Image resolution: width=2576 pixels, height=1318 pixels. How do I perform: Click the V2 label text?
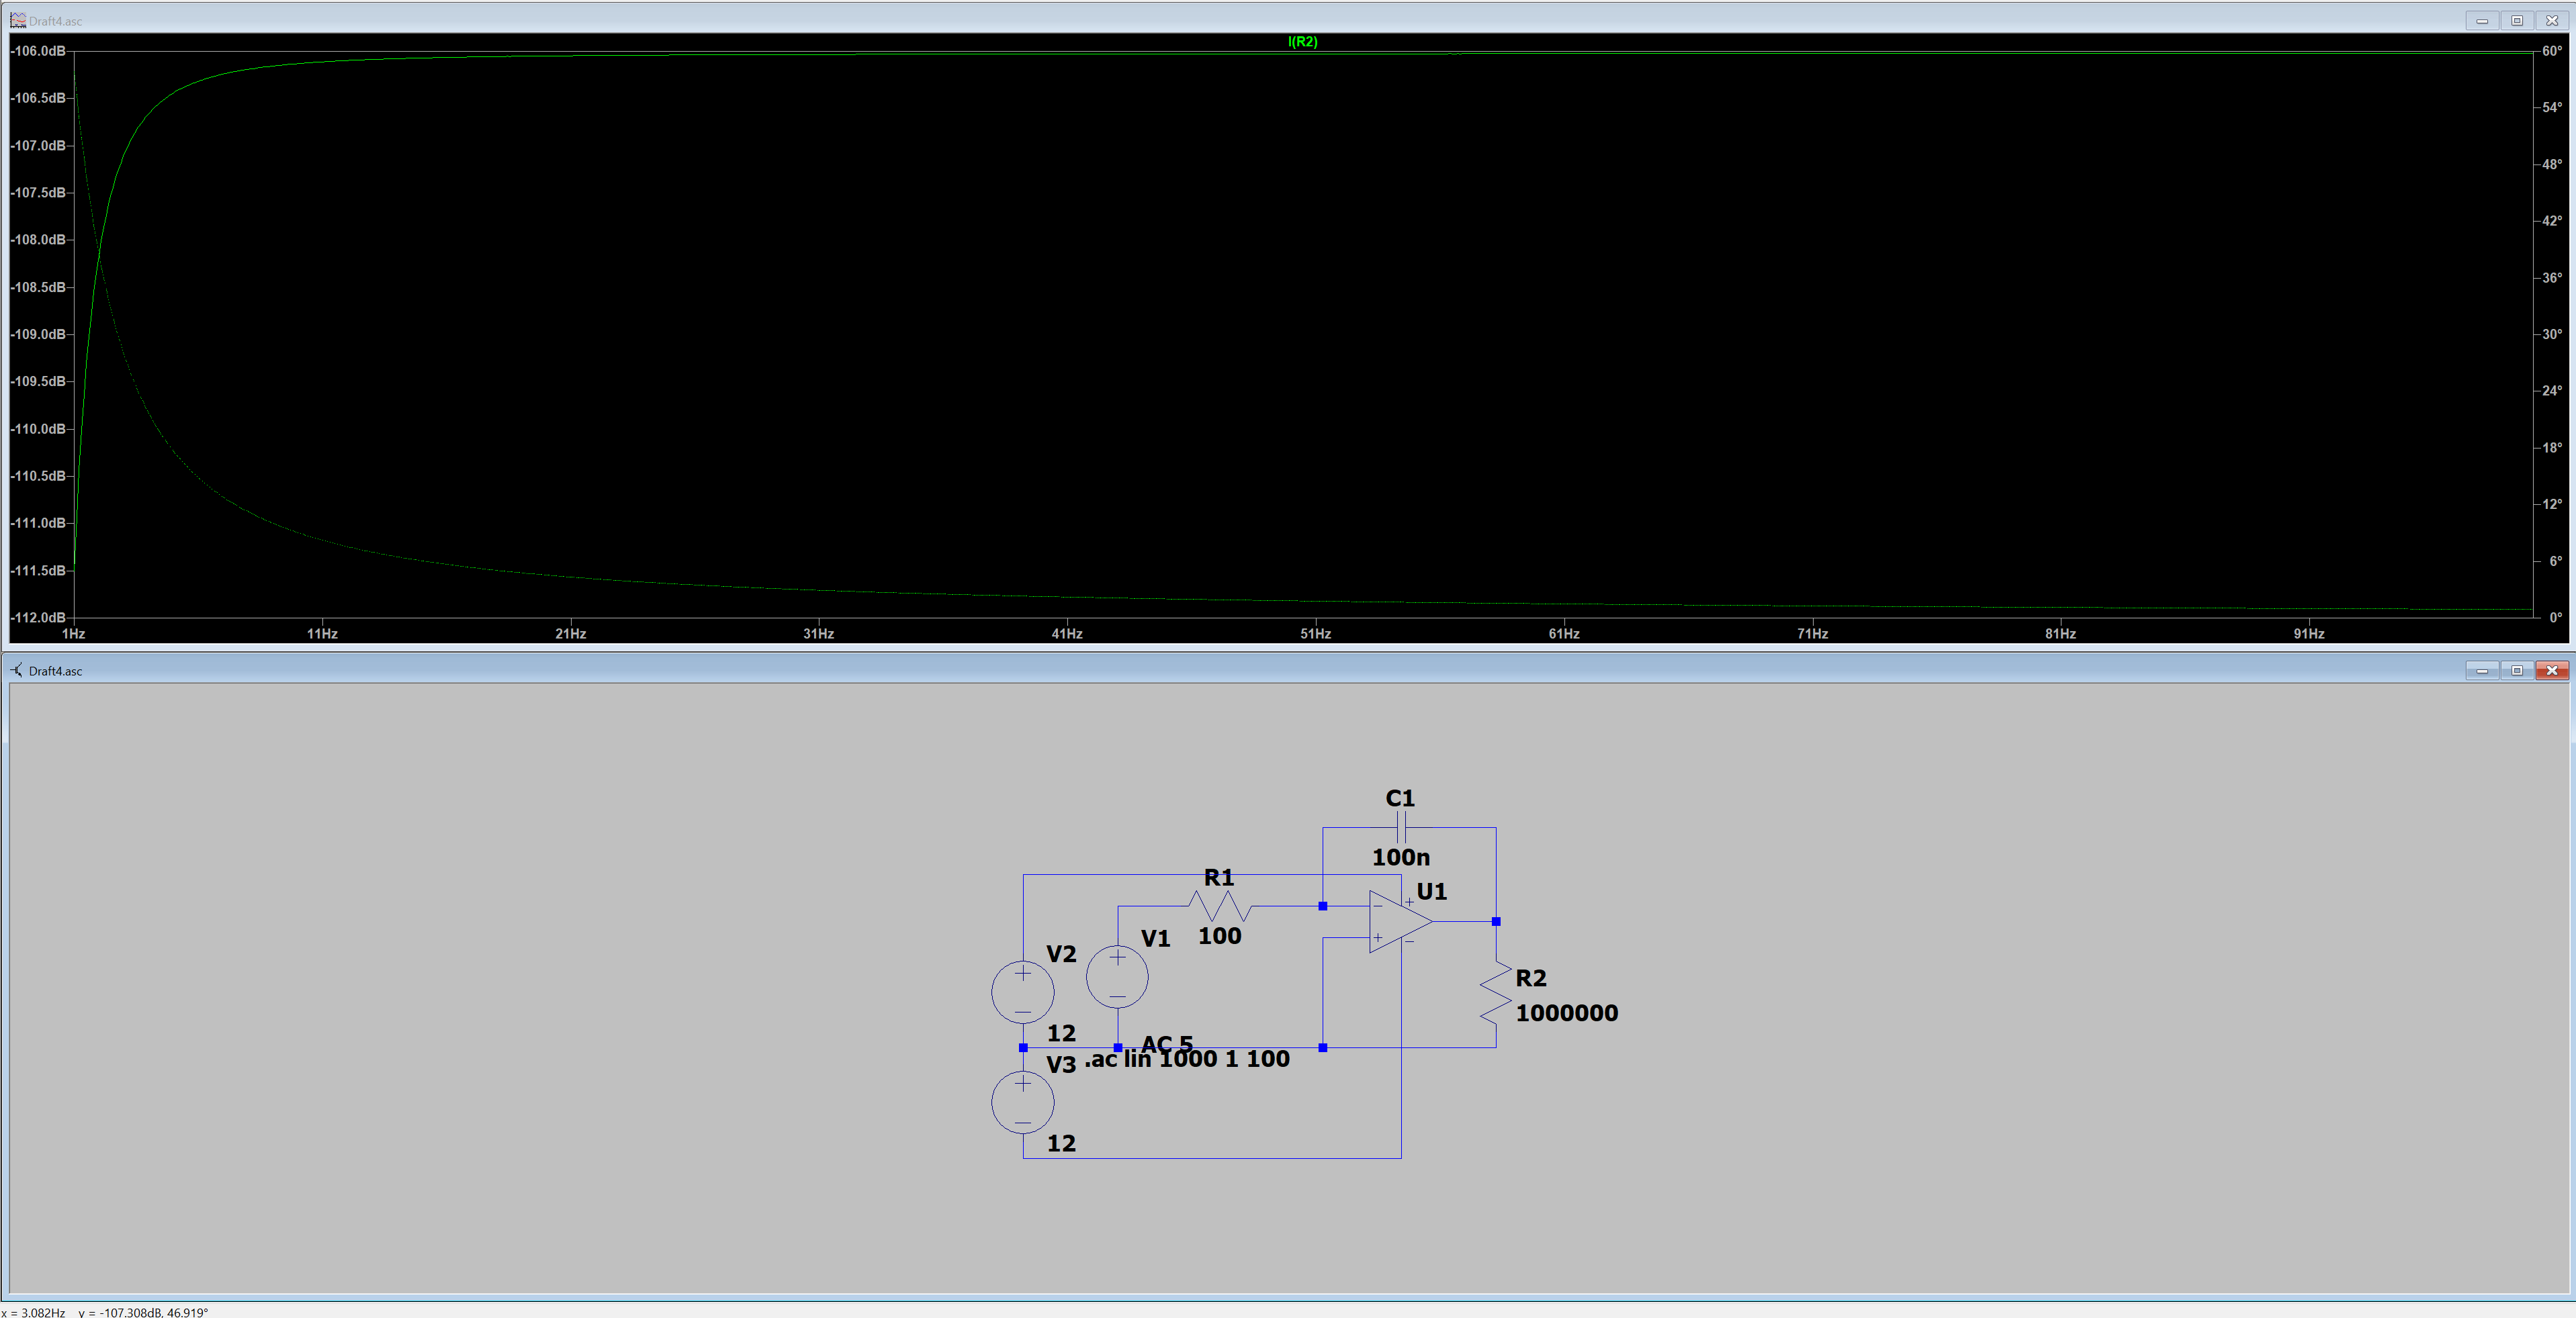(1061, 954)
